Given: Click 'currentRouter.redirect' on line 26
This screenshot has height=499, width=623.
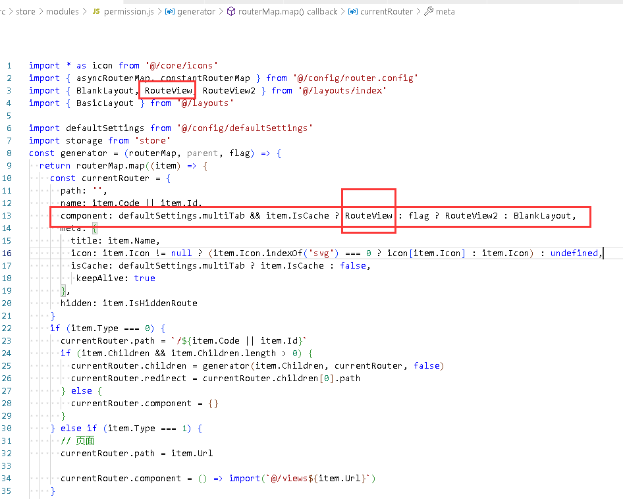Looking at the screenshot, I should point(128,379).
